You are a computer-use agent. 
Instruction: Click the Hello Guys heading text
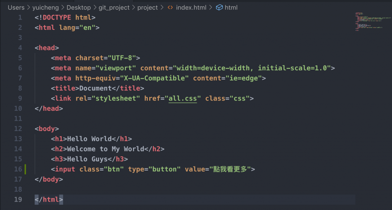click(x=87, y=159)
